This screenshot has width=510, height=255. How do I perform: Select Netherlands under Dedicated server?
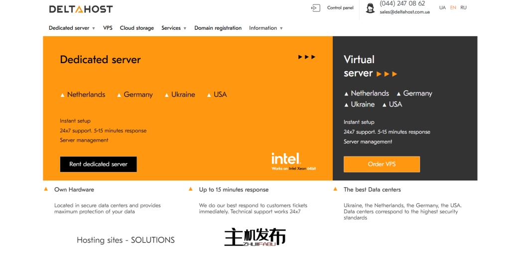point(83,95)
